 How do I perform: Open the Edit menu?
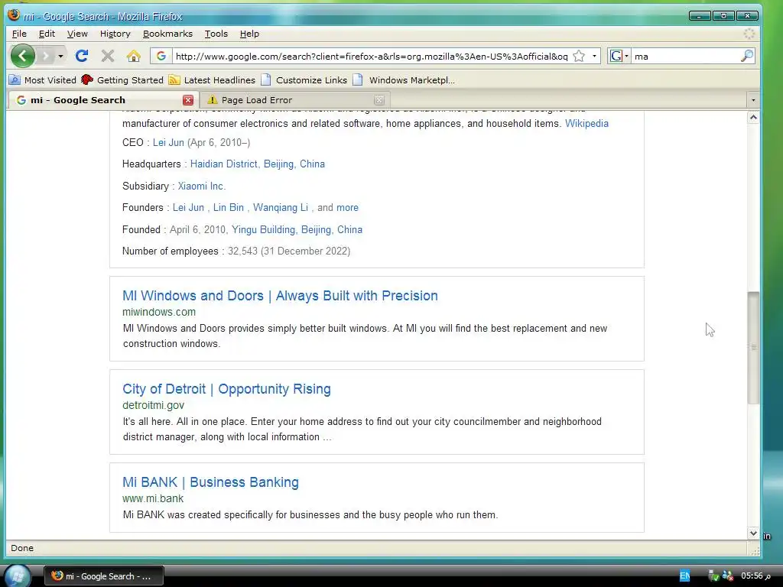point(47,34)
